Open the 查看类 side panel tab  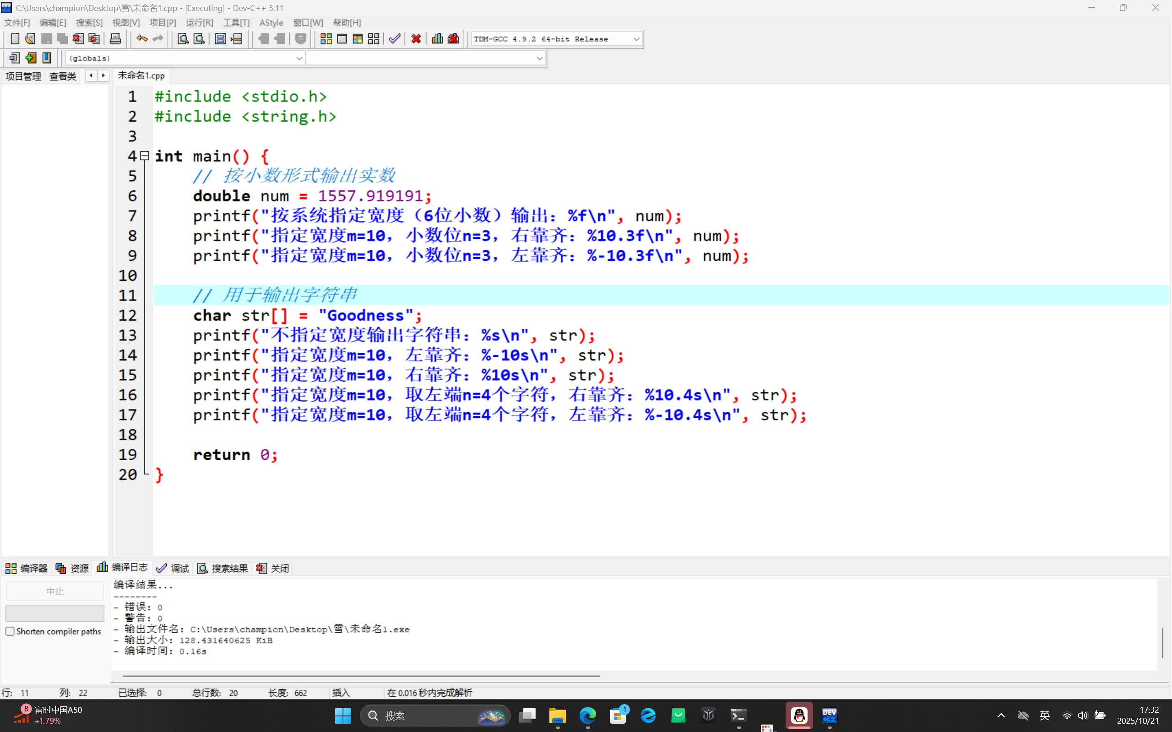pos(63,76)
